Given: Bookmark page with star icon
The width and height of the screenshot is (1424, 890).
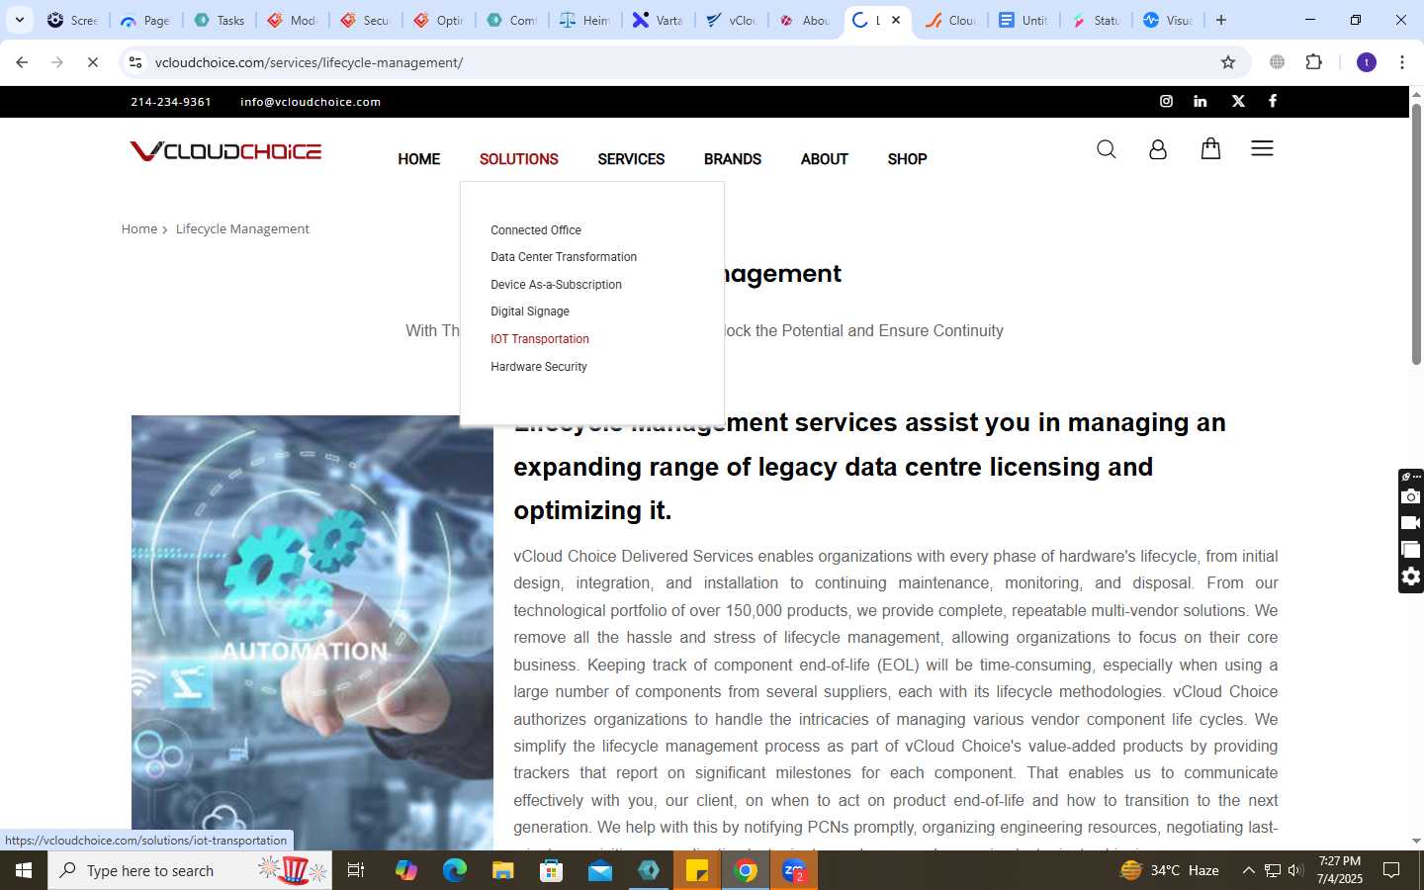Looking at the screenshot, I should [1228, 62].
